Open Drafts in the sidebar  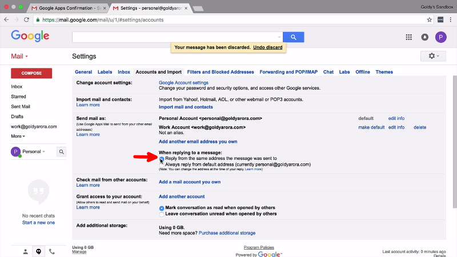pos(17,117)
